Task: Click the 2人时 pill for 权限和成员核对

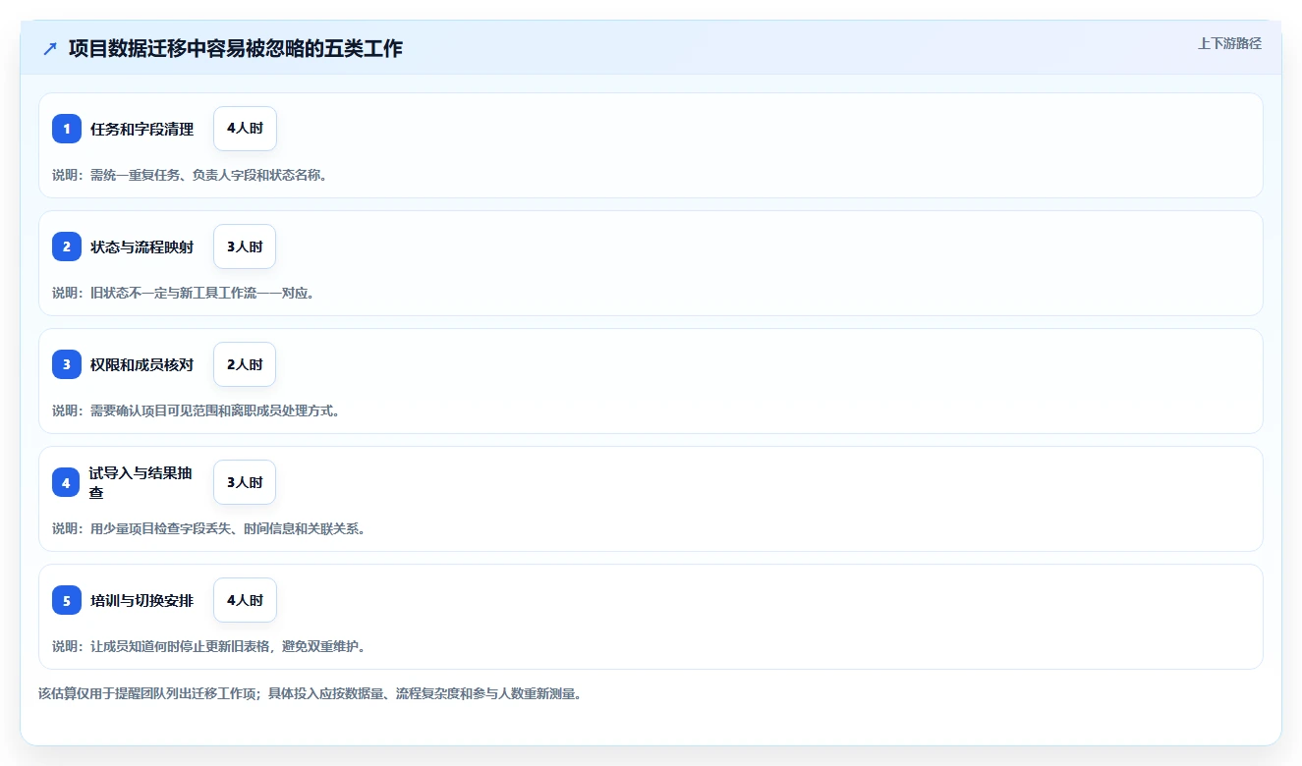Action: pyautogui.click(x=245, y=364)
